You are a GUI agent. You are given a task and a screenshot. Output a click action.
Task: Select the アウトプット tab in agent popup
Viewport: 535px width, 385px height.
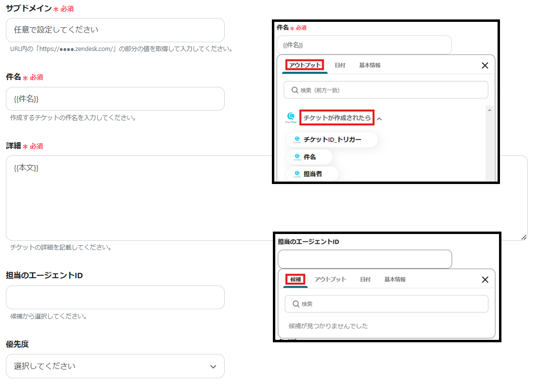[x=330, y=279]
